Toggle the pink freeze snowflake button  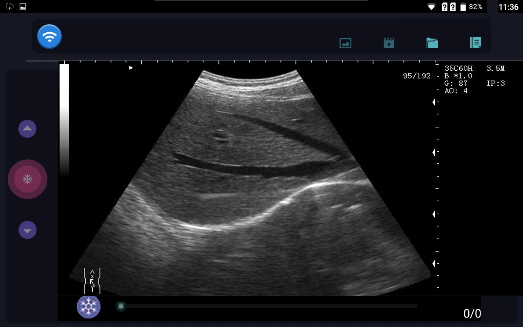tap(27, 179)
